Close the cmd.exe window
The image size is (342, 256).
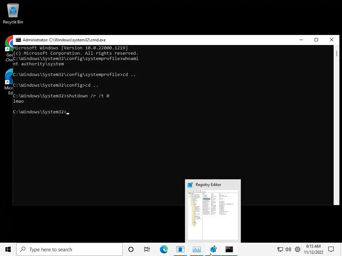pos(332,40)
